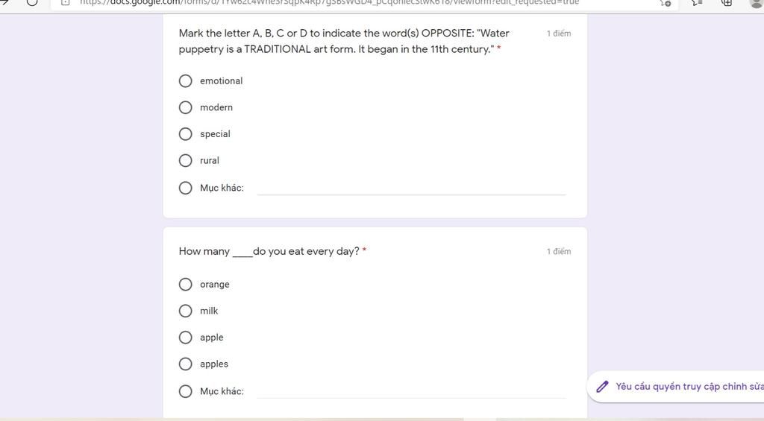Click the "Mục khác" text field under apples

click(411, 391)
